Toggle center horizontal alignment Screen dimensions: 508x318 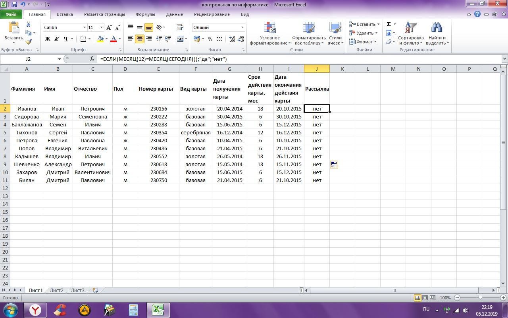[139, 39]
